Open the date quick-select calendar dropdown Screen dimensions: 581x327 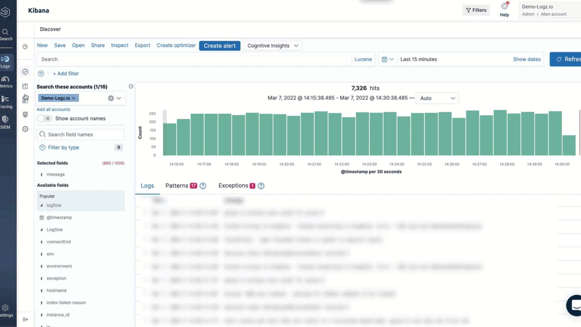[387, 59]
